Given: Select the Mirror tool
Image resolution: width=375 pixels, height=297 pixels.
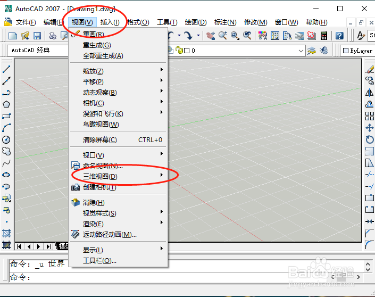Looking at the screenshot, I should 370,93.
